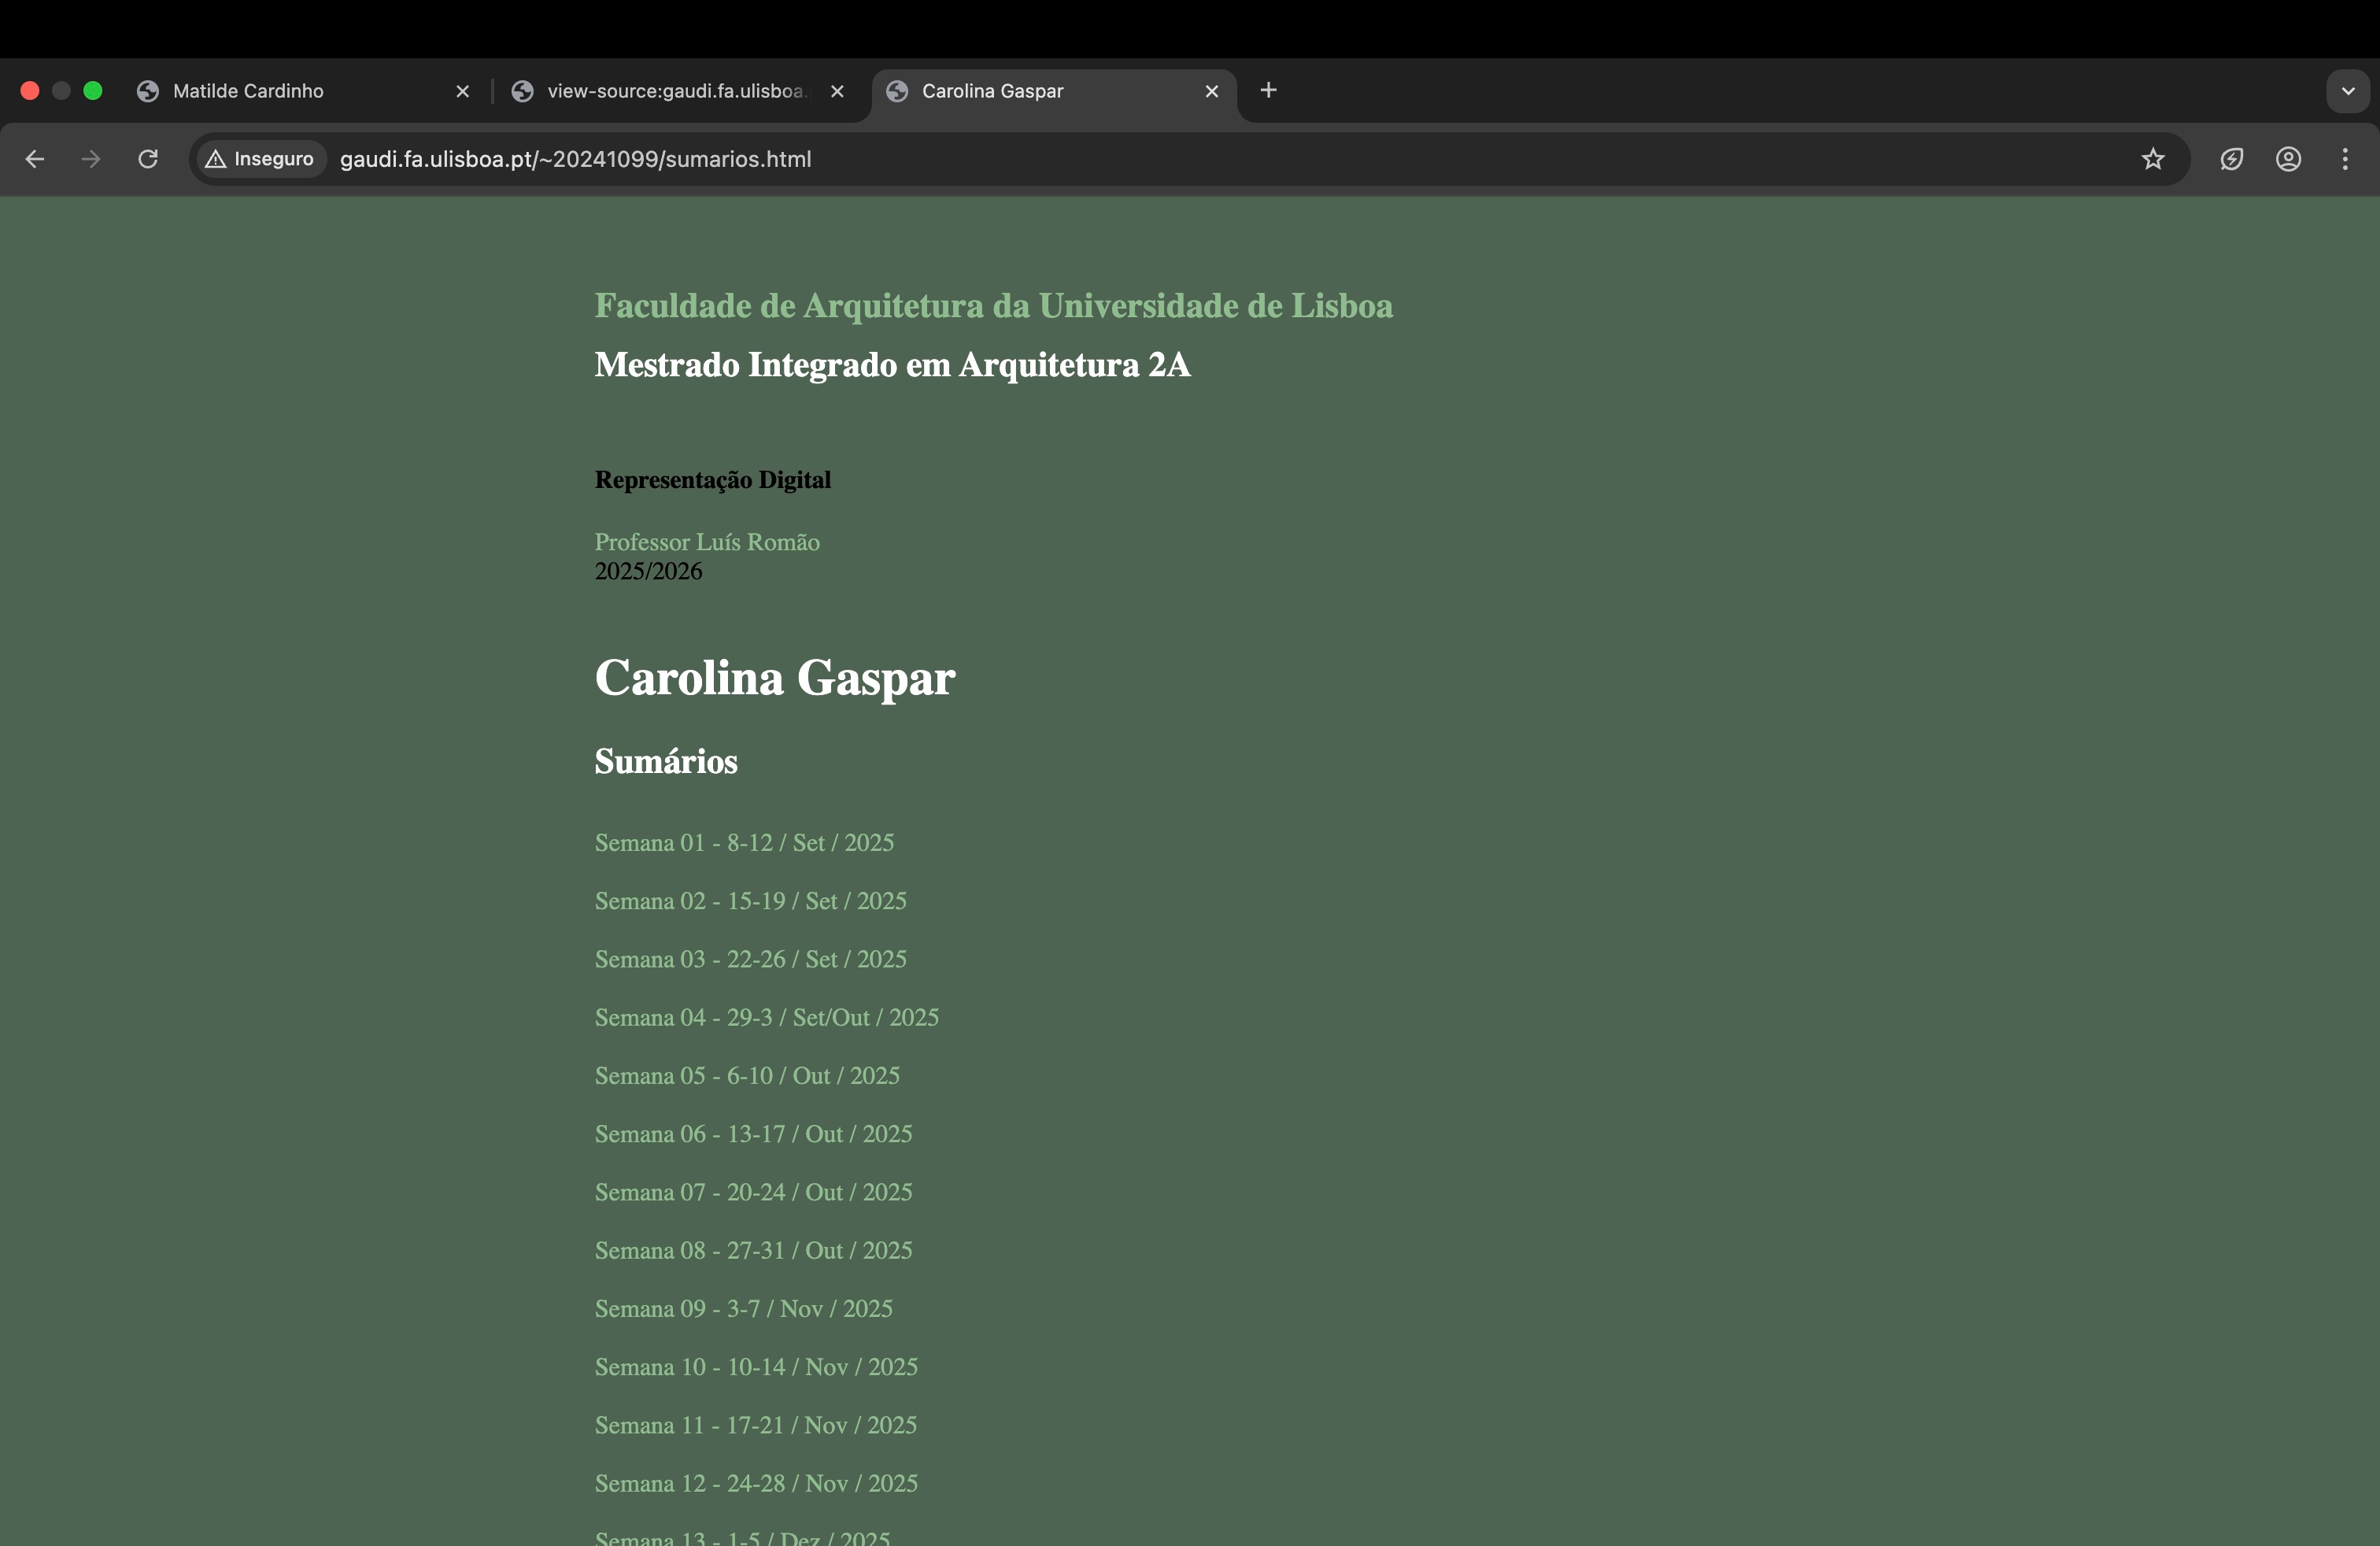
Task: Bookmark this page with the star icon
Action: 2153,159
